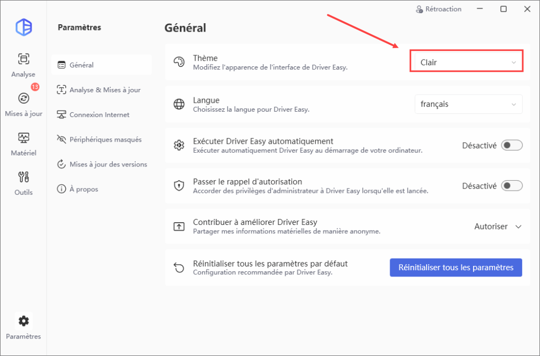Screen dimensions: 540x356
Task: Open Mises à jour des versions
Action: (102, 164)
